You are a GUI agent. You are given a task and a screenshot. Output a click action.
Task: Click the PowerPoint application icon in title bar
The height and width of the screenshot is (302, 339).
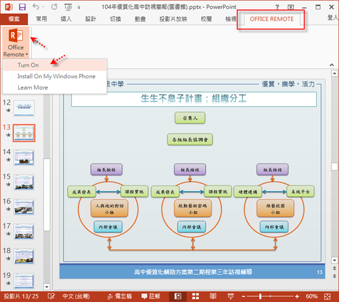click(9, 7)
